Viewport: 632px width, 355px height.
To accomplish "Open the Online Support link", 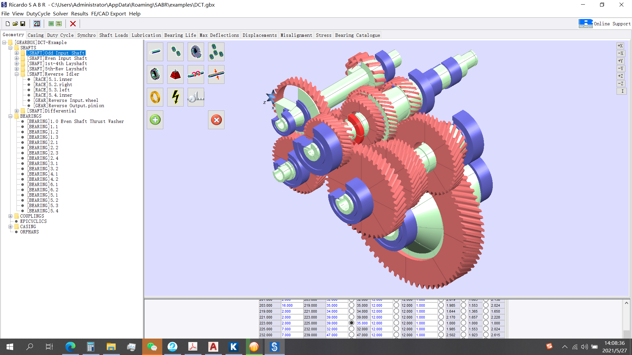I will [x=612, y=24].
